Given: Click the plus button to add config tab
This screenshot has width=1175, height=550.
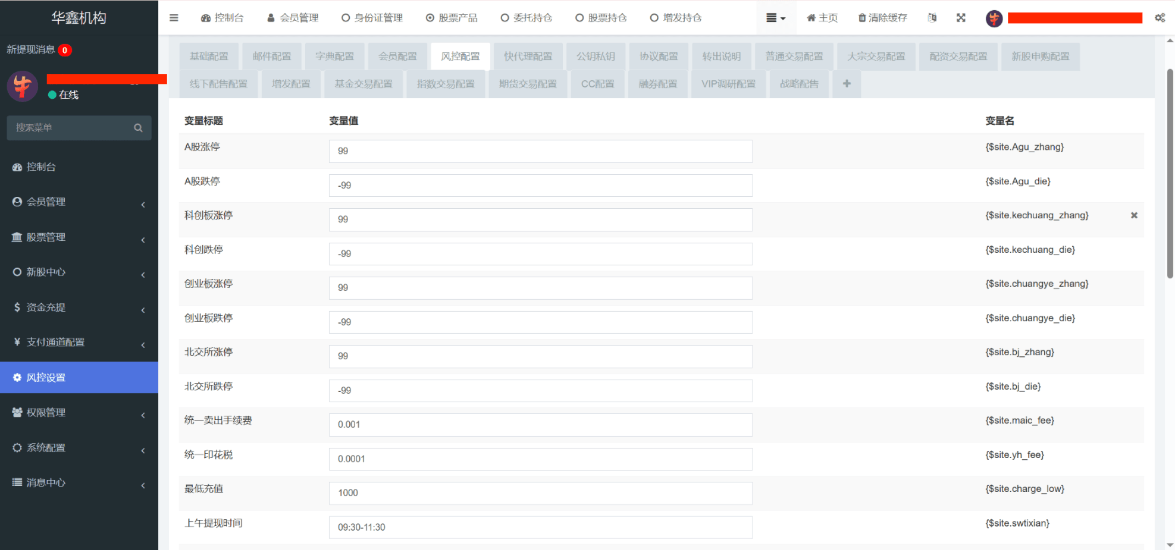Looking at the screenshot, I should click(x=846, y=83).
